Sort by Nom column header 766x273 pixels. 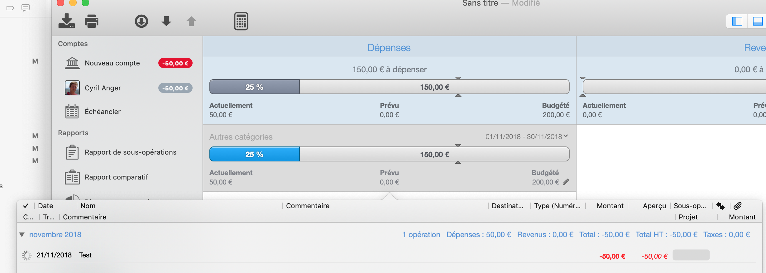click(x=88, y=206)
